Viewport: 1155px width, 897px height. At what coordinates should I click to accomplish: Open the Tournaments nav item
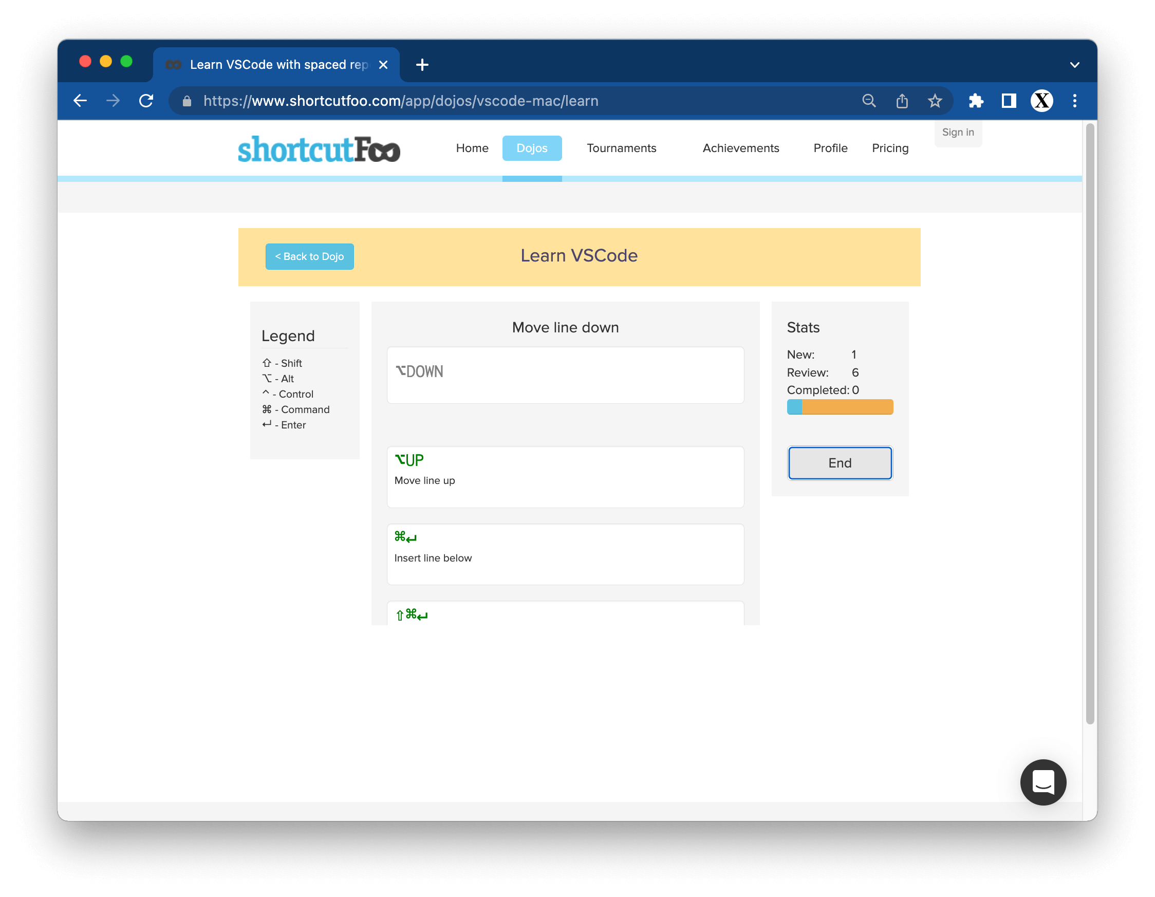[x=621, y=148]
